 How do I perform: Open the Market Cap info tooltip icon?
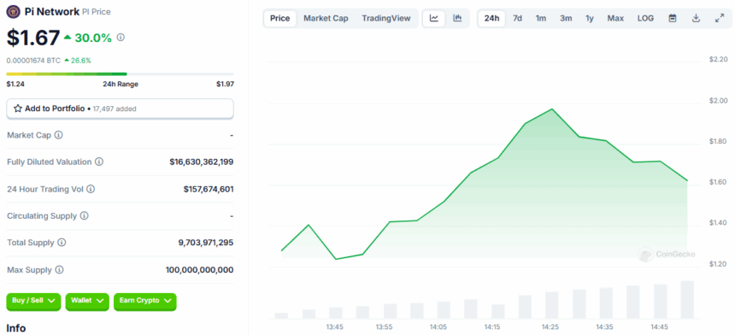[59, 135]
